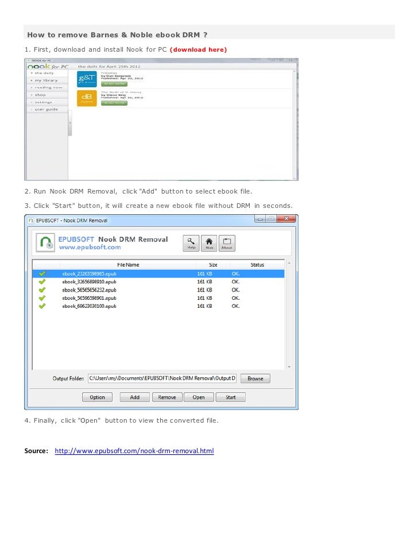Click the Help wrench icon
This screenshot has height=541, width=418.
pyautogui.click(x=191, y=243)
